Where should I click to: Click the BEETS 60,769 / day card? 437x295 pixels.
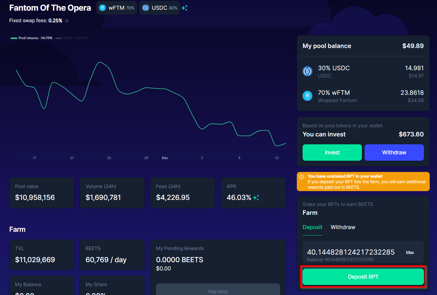point(112,255)
